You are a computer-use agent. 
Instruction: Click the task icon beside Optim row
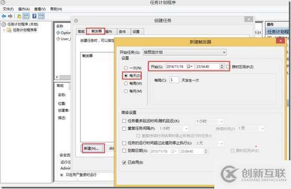(58, 33)
